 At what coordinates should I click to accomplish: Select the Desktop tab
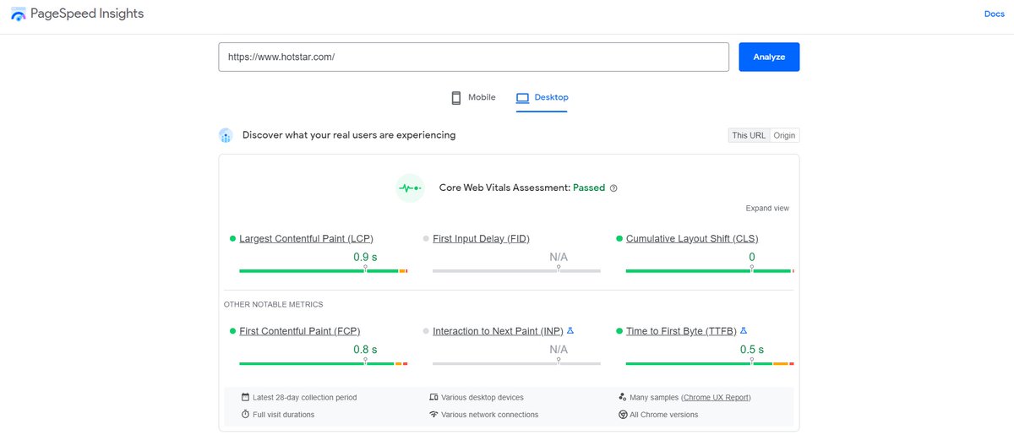542,98
